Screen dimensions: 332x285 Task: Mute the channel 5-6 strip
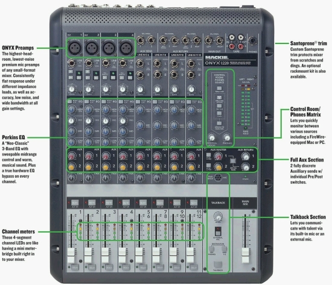coord(143,203)
